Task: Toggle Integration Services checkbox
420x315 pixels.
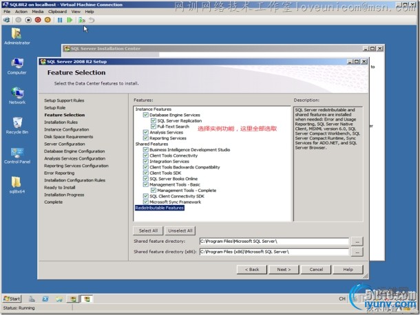Action: point(146,162)
